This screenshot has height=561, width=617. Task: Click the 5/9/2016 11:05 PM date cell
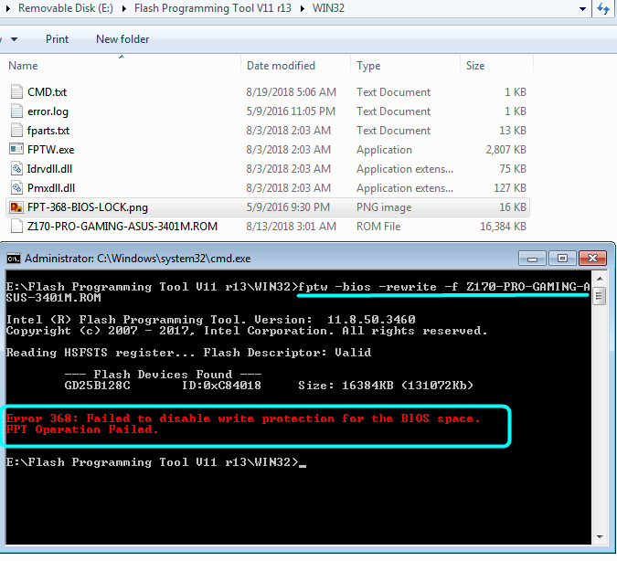tap(291, 111)
